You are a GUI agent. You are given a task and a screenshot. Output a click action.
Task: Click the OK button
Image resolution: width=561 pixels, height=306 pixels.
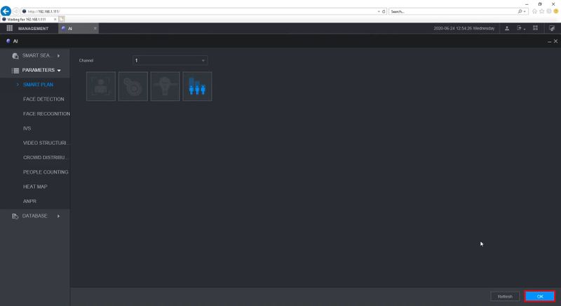click(540, 296)
